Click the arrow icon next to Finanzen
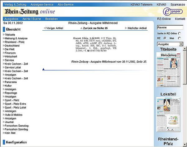The image size is (187, 147). point(4,53)
